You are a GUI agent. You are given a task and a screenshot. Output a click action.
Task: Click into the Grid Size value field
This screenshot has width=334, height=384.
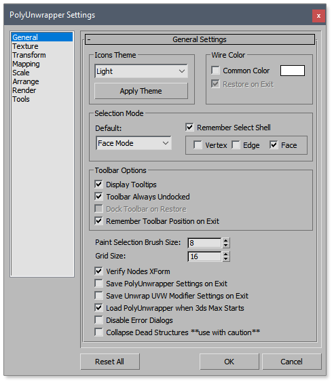pyautogui.click(x=204, y=256)
